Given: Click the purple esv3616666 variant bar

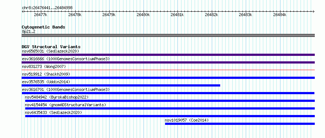Looking at the screenshot, I should click(x=168, y=62).
